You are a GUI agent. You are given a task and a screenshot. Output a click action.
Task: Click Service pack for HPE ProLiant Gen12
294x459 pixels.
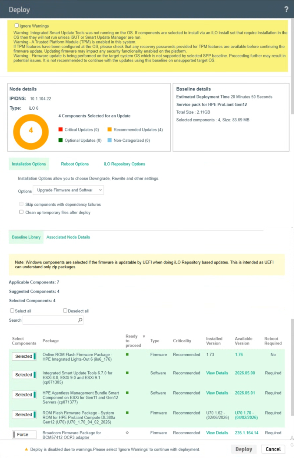click(211, 105)
